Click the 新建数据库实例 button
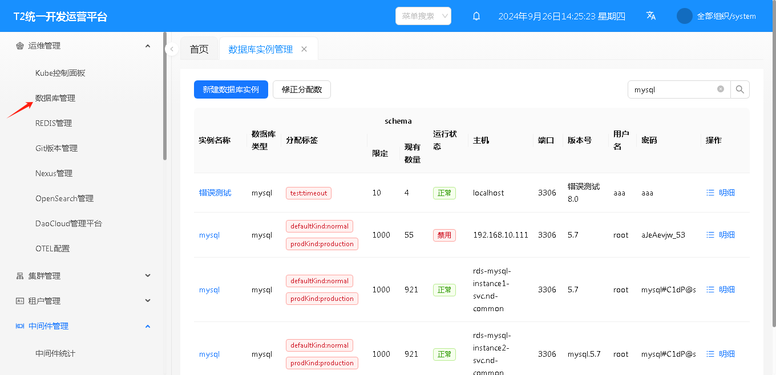This screenshot has height=375, width=776. pyautogui.click(x=231, y=89)
